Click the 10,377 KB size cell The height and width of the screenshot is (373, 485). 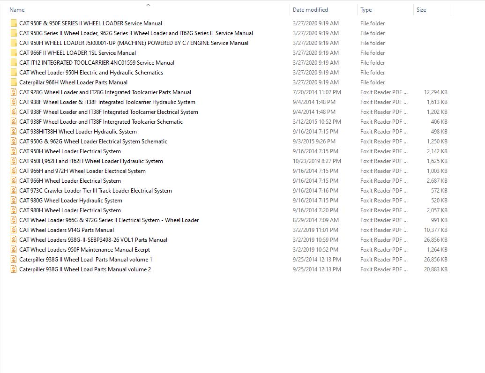tap(435, 230)
